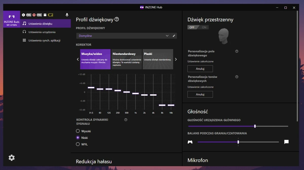Click help icon for Kontrola dynamiki sygnału
Viewport: 304px width, 170px height.
[x=126, y=120]
